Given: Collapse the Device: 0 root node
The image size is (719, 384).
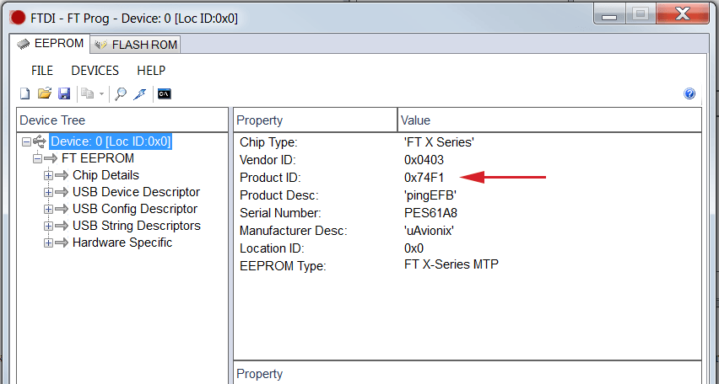Looking at the screenshot, I should [27, 141].
